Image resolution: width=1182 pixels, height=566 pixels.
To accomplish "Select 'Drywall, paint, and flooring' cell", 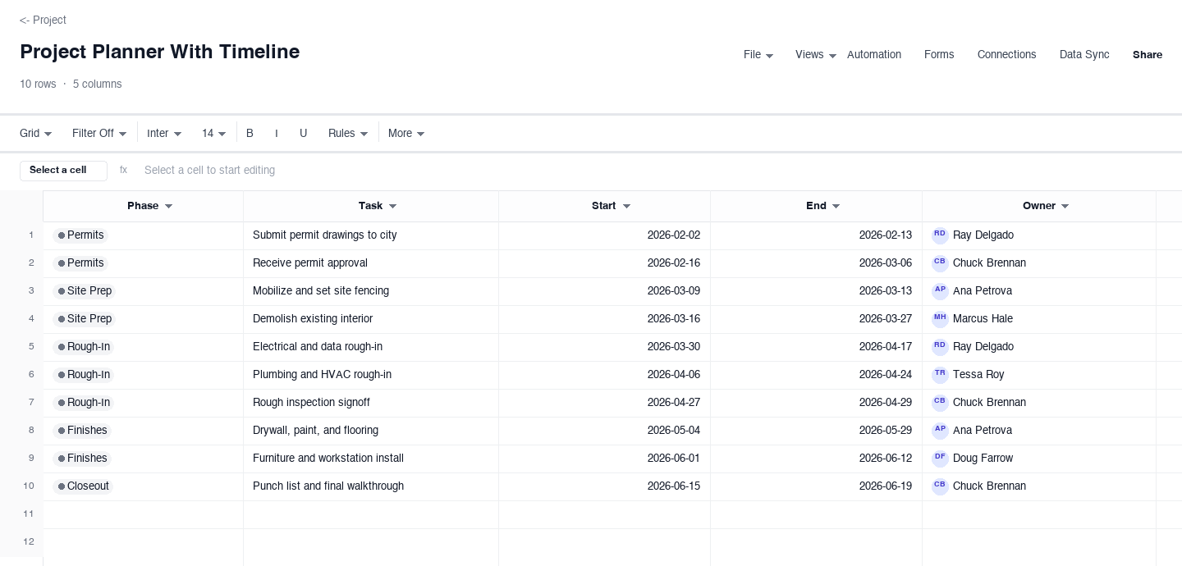I will 371,431.
